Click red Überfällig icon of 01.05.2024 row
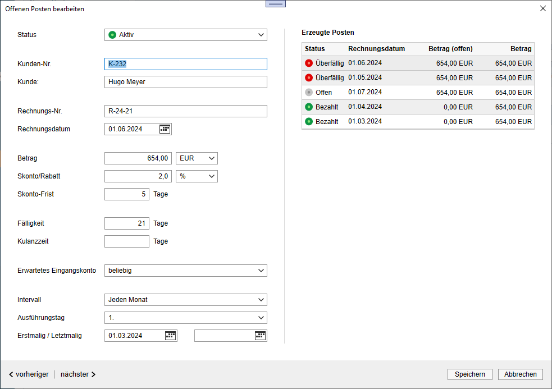Screen dimensions: 552x389 (309, 78)
